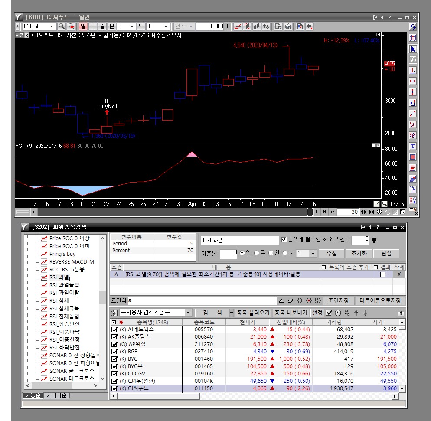
Task: Switch to the 가나다순 tab
Action: point(57,395)
